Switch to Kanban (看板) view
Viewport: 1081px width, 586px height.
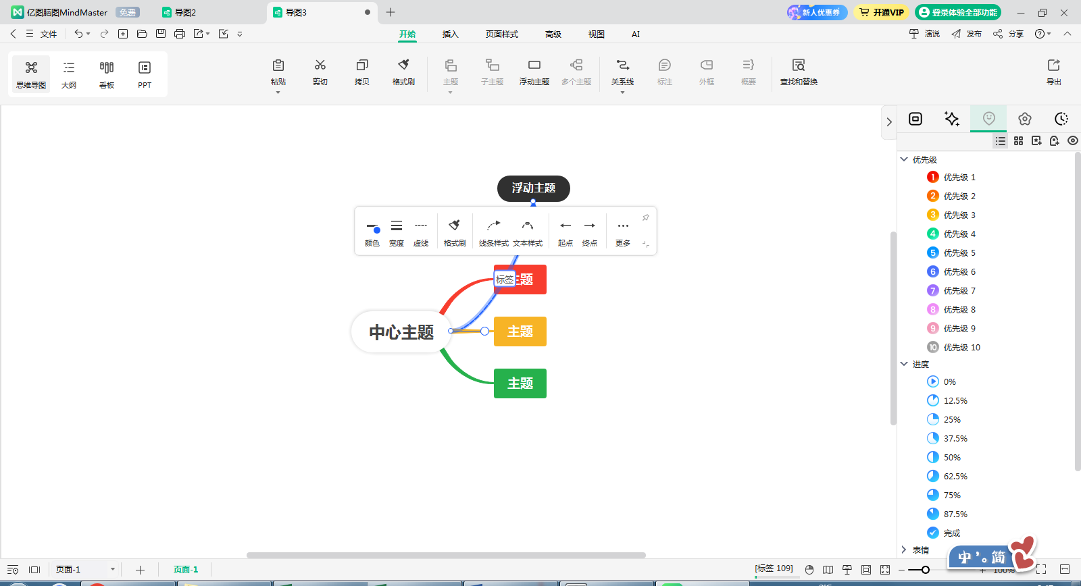[x=107, y=74]
